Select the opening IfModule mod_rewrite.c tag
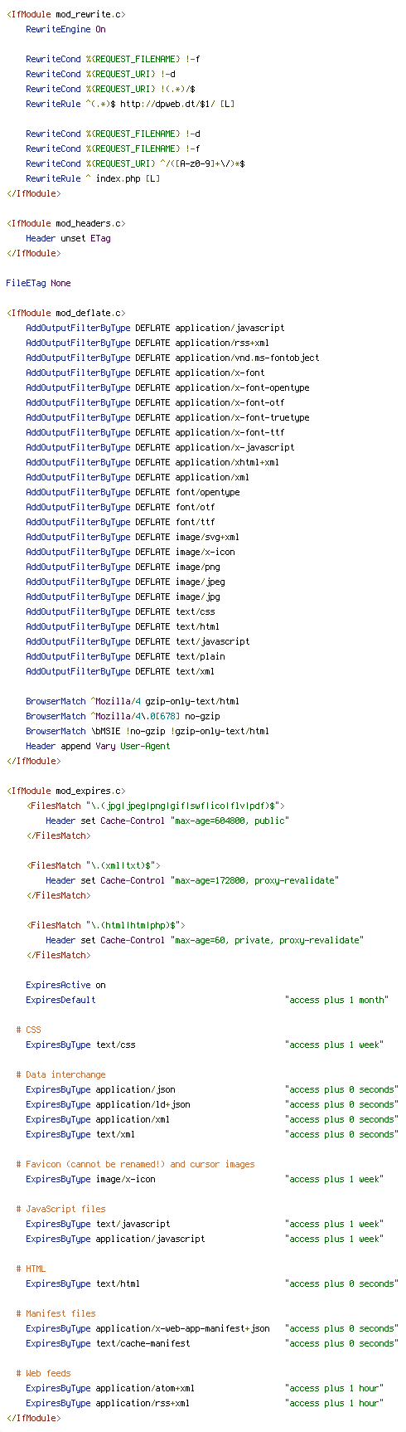 (66, 14)
